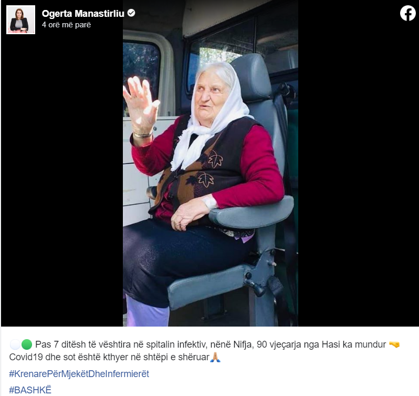The width and height of the screenshot is (419, 396).
Task: Click the black area right of the photo
Action: coord(358,174)
